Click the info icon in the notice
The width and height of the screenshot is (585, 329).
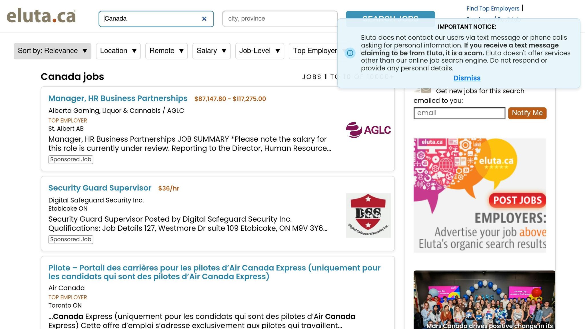tap(350, 53)
